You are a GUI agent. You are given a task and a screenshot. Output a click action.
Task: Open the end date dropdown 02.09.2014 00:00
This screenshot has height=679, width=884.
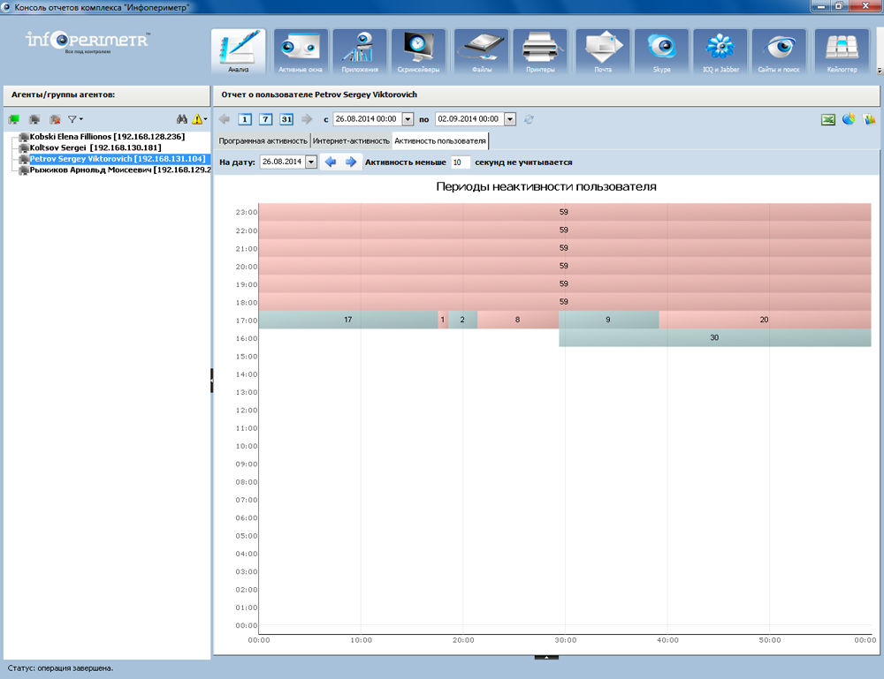pos(509,119)
